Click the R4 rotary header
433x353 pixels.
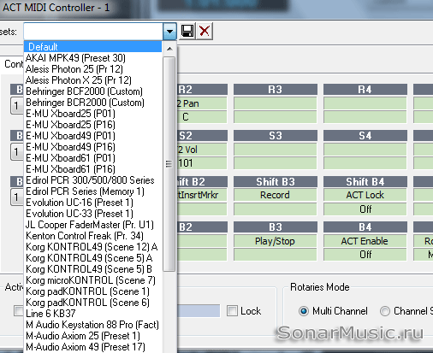tap(365, 90)
